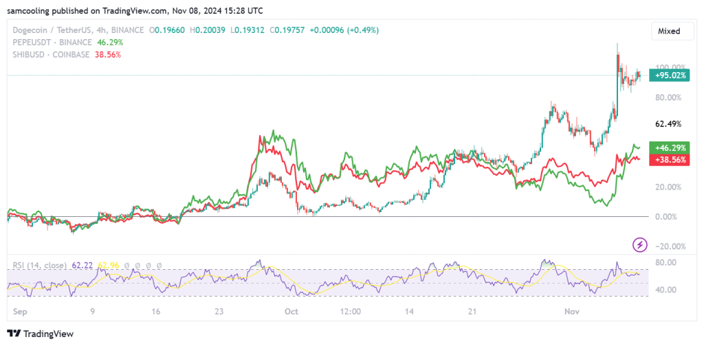Click SHIBUSD legend value 38.56%

[107, 55]
